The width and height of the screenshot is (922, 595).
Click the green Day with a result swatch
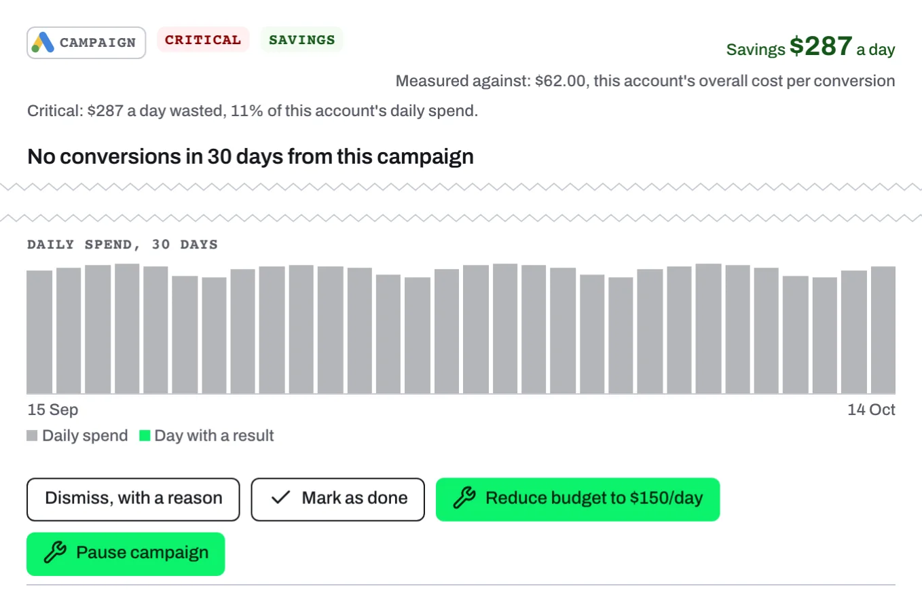click(145, 436)
